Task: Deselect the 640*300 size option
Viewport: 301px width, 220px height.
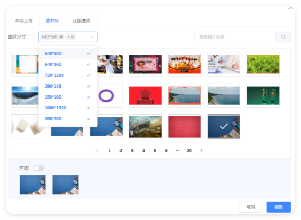Action: pyautogui.click(x=68, y=53)
